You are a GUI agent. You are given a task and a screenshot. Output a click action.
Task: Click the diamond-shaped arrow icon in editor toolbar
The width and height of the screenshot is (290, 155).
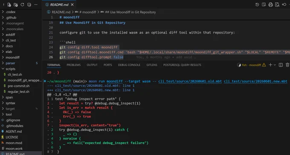[284, 5]
